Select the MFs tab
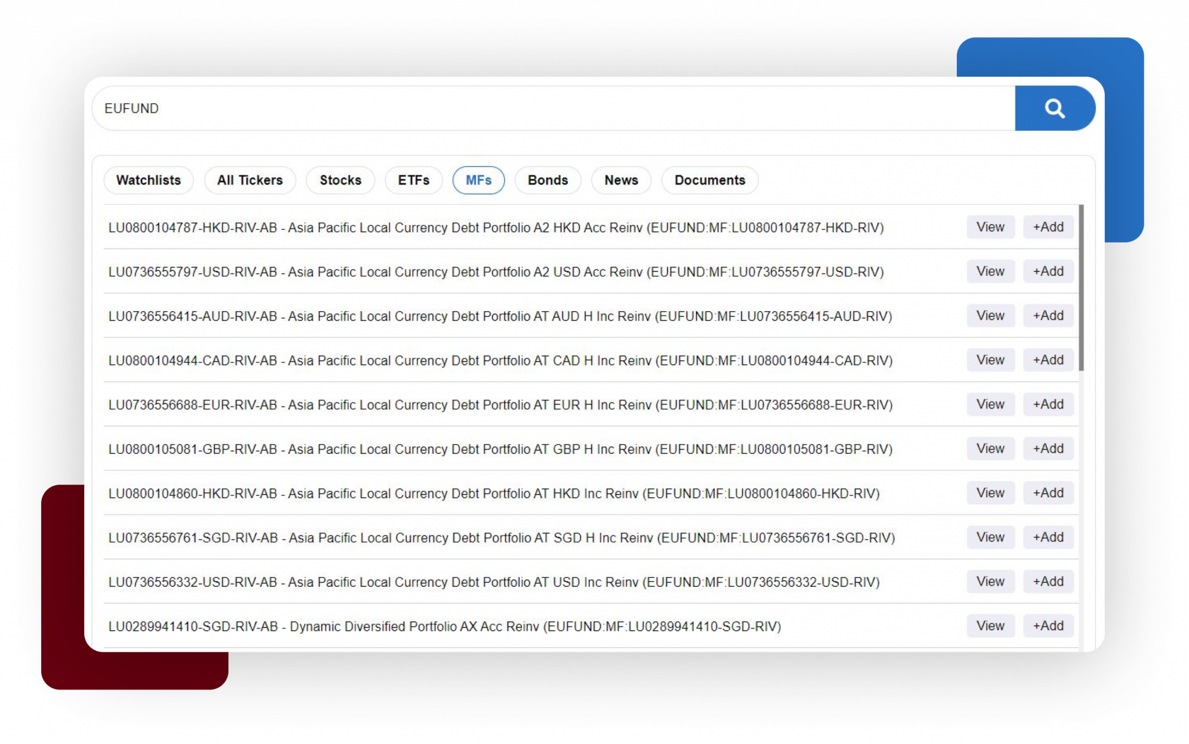 coord(478,180)
